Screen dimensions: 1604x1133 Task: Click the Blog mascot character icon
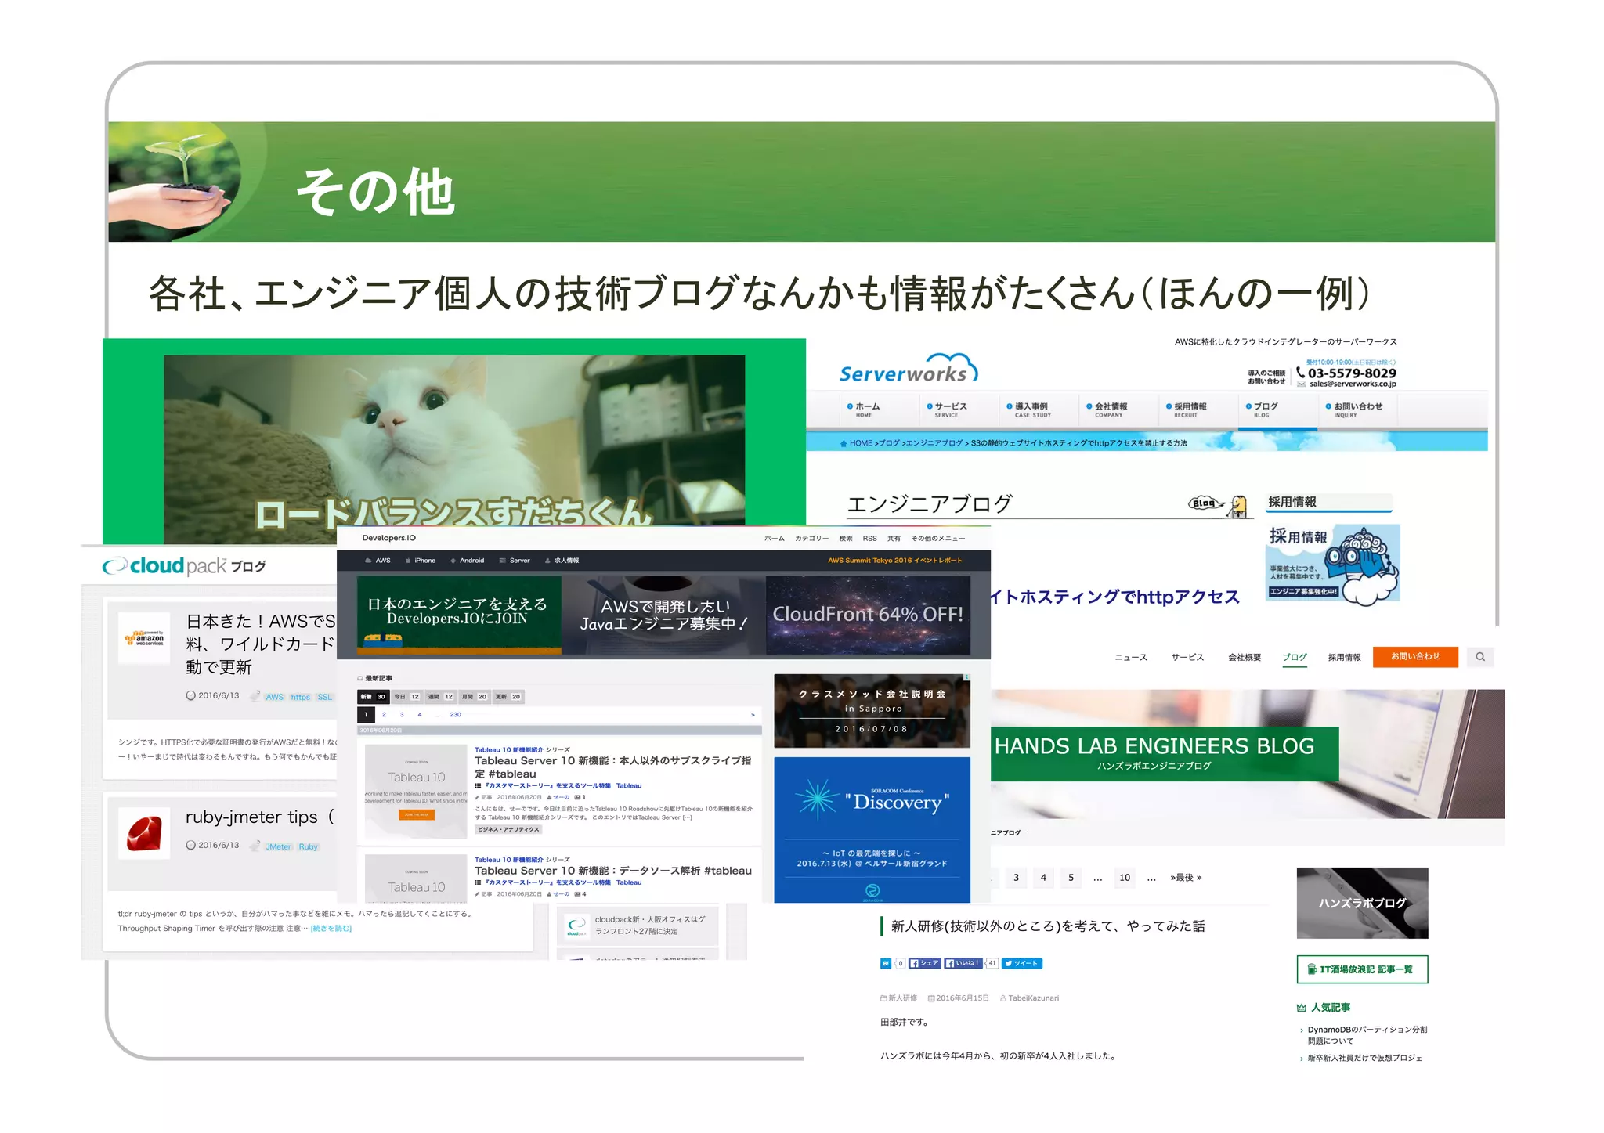coord(1238,506)
